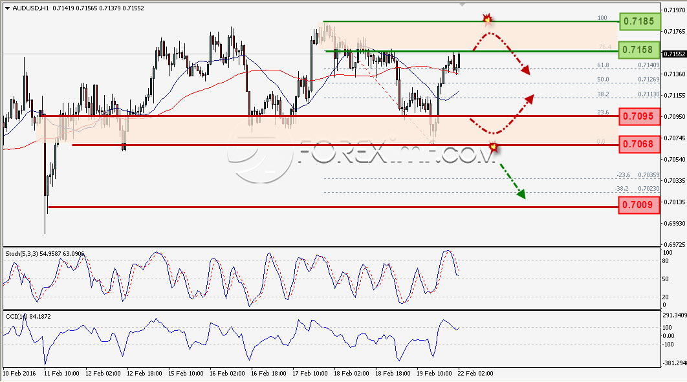Click the Fibonacci 23.6 level label

click(603, 112)
